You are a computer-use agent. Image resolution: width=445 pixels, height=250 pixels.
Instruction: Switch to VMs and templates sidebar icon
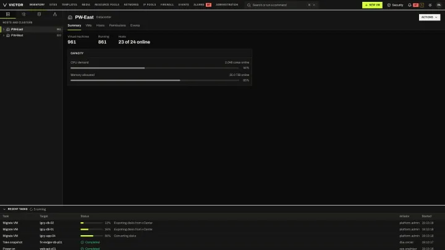click(x=23, y=14)
